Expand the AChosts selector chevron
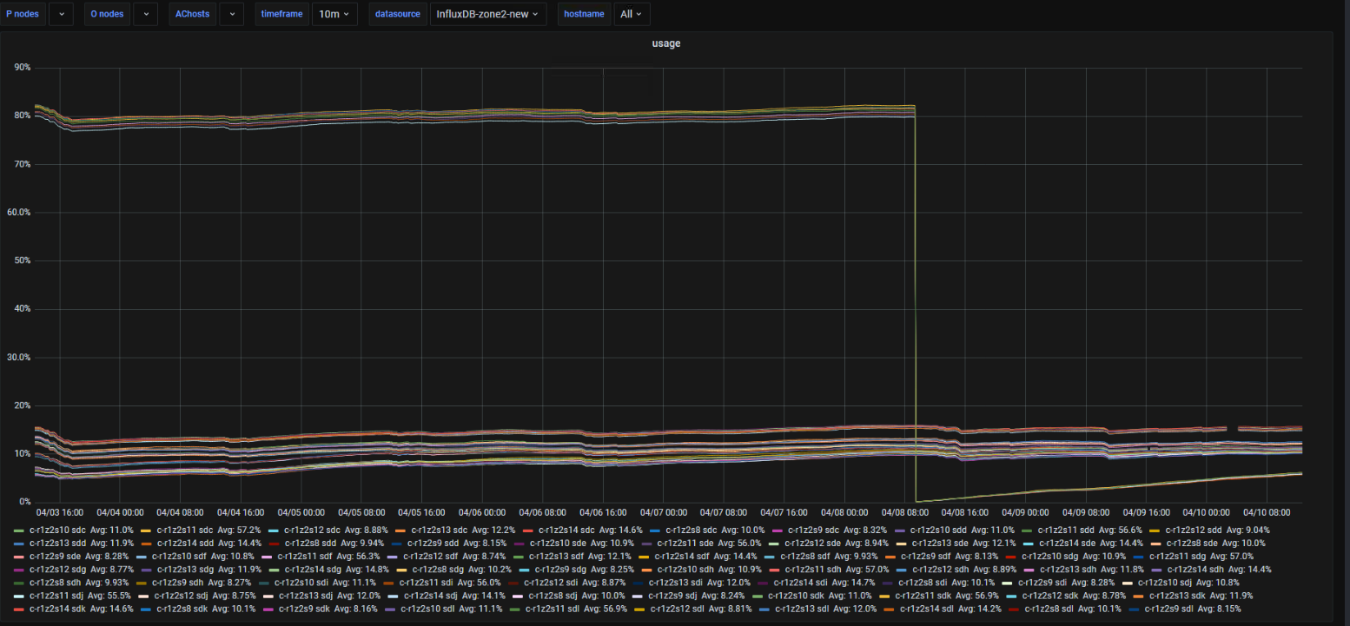 coord(231,14)
